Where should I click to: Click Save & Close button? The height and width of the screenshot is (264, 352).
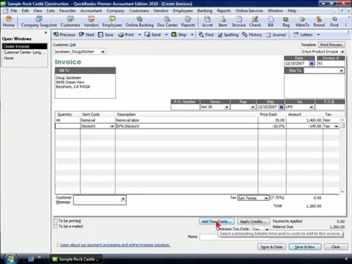pos(271,247)
